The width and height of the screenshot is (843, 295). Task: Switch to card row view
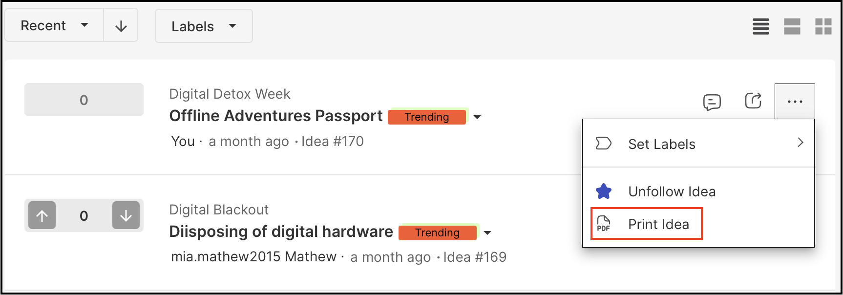pos(792,26)
